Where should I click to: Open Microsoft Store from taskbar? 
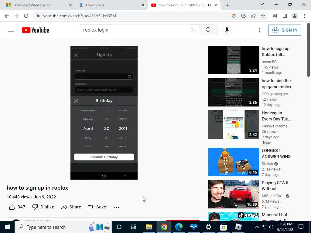pos(223,227)
